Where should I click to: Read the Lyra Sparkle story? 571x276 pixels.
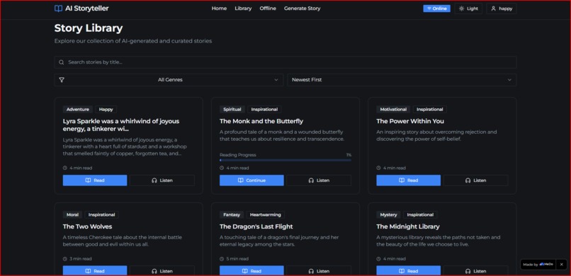click(95, 180)
